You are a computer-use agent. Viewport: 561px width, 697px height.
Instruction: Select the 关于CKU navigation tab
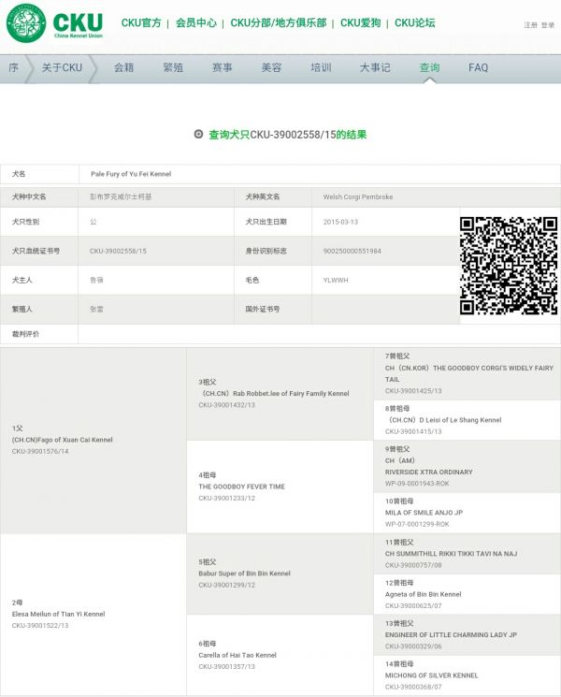(62, 67)
